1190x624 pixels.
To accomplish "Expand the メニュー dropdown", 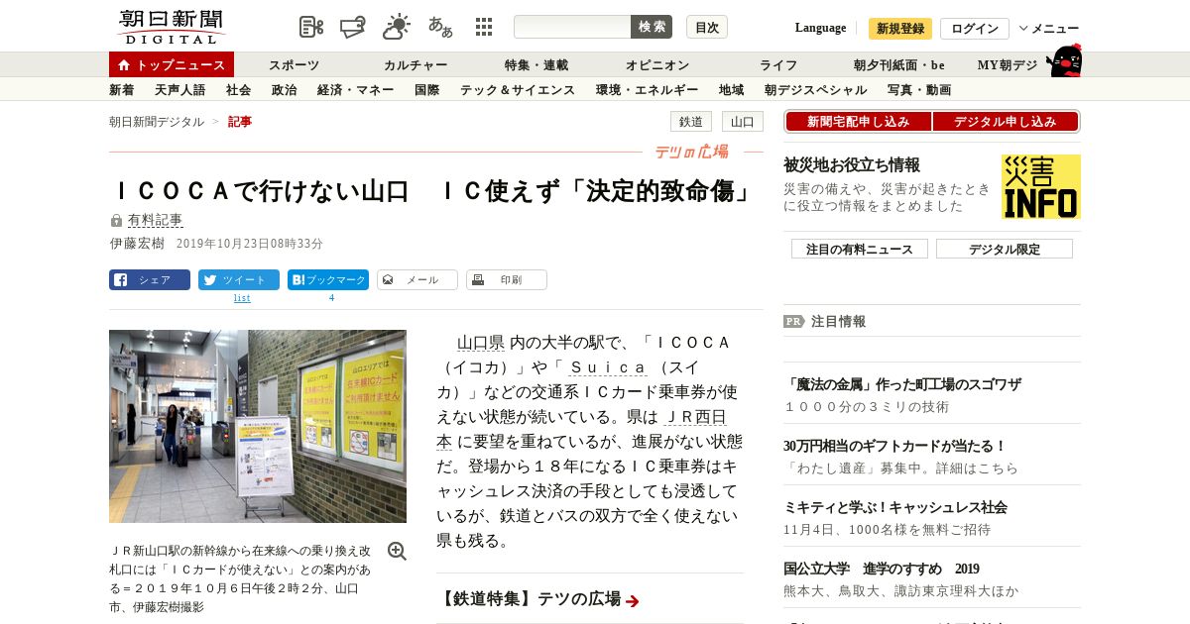I will [x=1049, y=29].
